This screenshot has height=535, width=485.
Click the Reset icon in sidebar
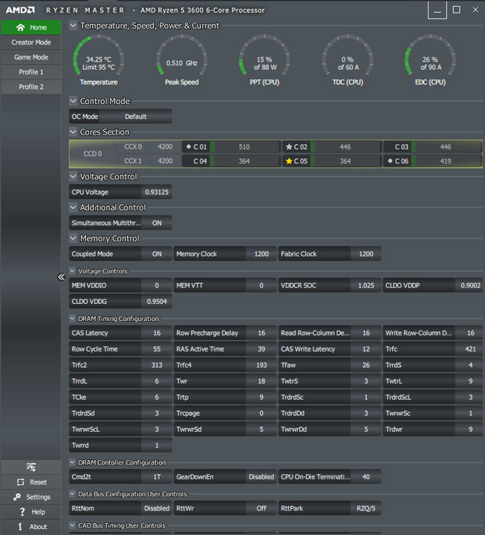(x=21, y=482)
